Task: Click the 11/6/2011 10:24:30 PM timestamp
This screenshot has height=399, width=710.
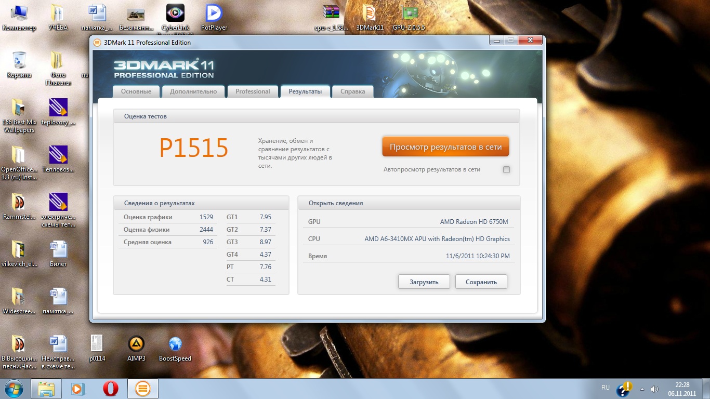Action: click(x=478, y=256)
